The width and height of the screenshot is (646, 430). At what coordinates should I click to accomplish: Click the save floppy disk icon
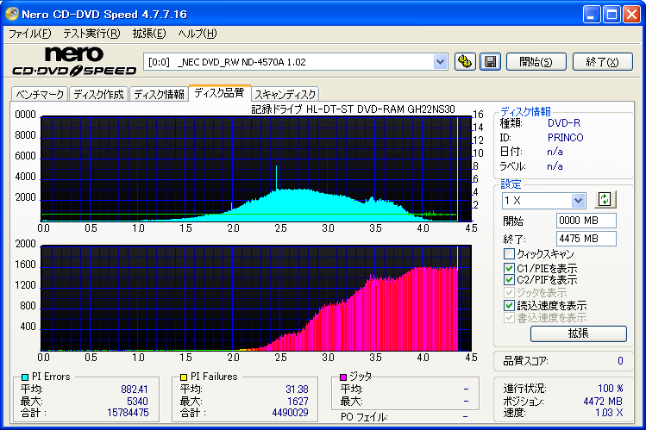(x=490, y=62)
